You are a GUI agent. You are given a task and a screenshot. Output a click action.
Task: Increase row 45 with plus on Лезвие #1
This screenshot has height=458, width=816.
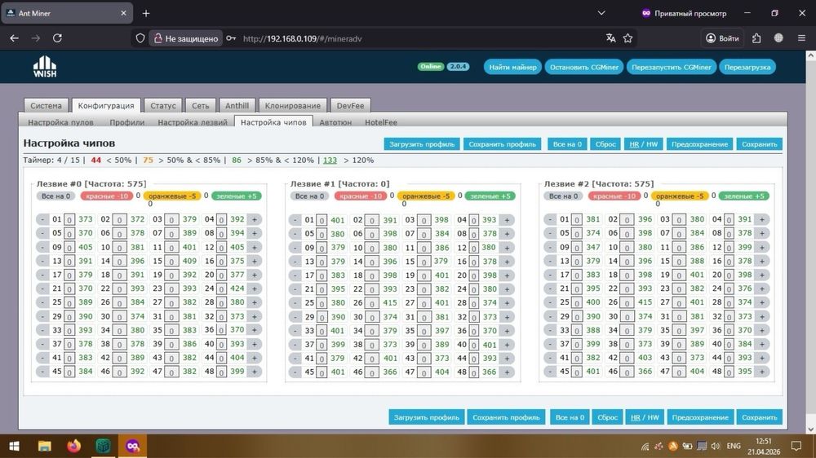[x=507, y=372]
